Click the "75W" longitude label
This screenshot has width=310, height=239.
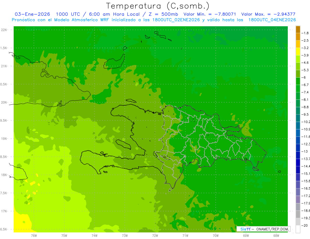click(x=64, y=235)
